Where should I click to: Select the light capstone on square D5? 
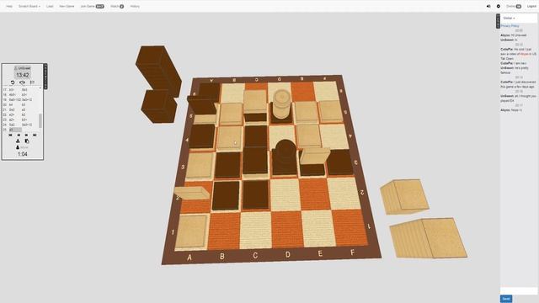click(282, 104)
